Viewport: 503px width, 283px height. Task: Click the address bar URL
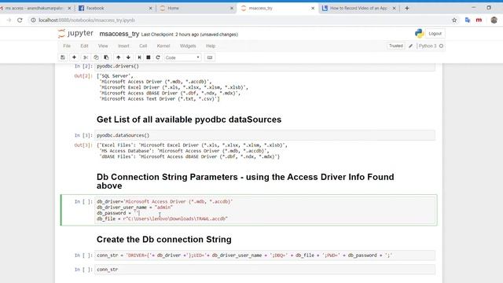click(x=87, y=20)
